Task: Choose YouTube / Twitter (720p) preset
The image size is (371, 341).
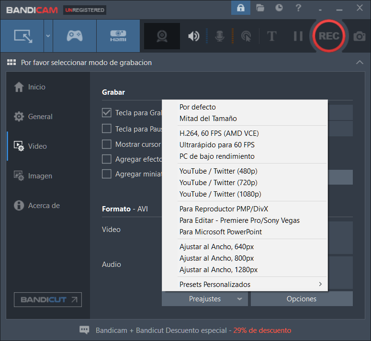Action: (245, 182)
